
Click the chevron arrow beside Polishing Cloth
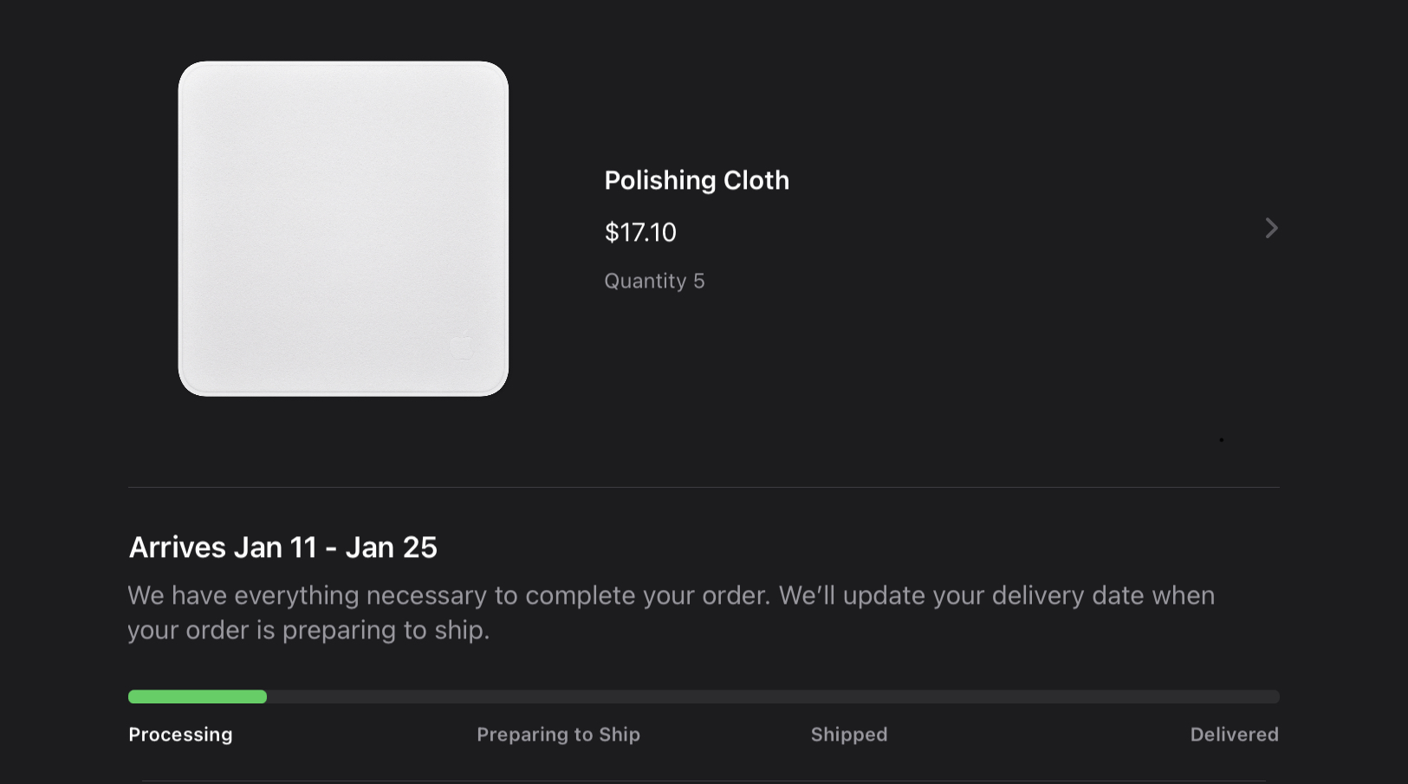pos(1270,228)
